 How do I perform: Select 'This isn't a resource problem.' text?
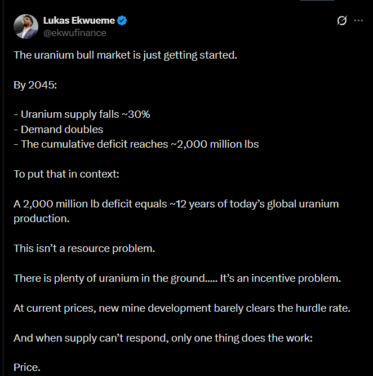point(85,249)
